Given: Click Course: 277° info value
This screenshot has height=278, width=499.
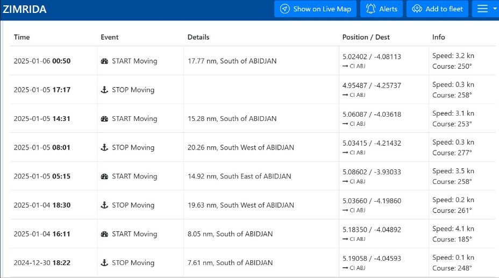Looking at the screenshot, I should coord(452,153).
